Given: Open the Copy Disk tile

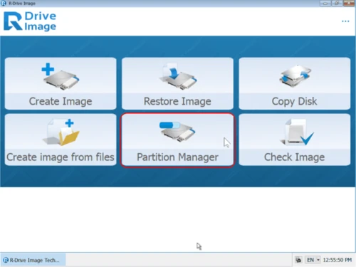Looking at the screenshot, I should point(295,83).
